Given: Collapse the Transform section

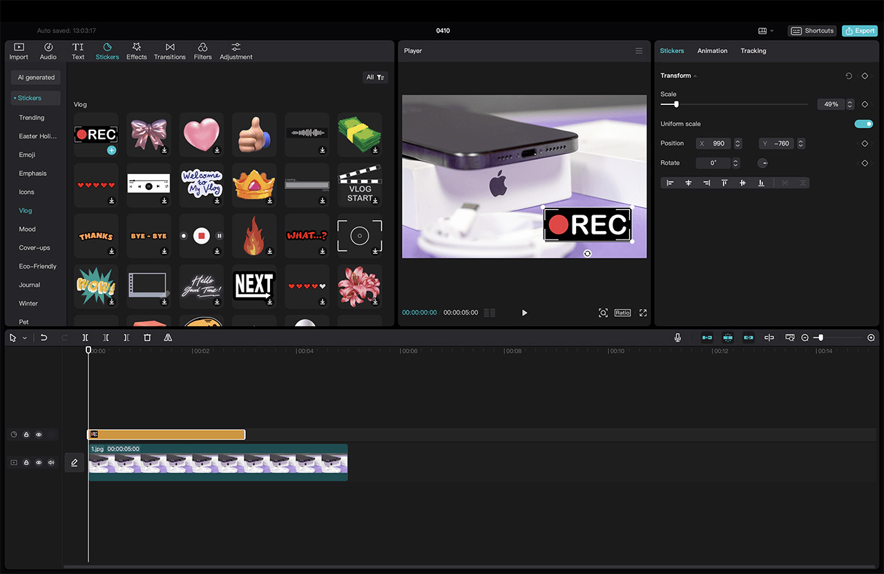Looking at the screenshot, I should 695,76.
